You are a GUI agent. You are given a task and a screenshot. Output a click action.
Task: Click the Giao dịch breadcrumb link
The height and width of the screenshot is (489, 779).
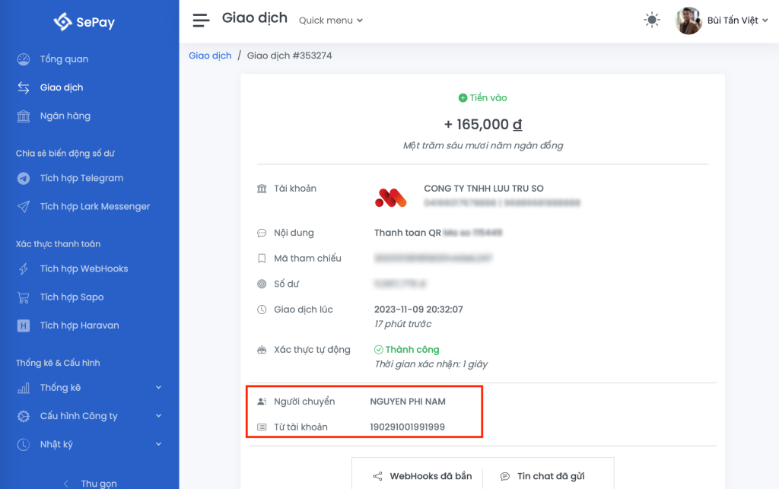[x=210, y=55]
